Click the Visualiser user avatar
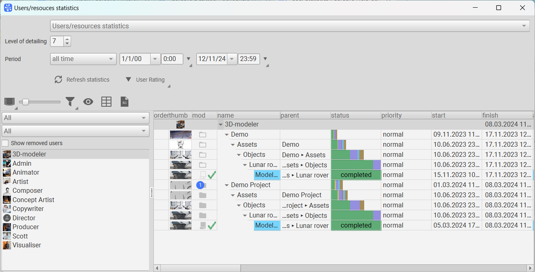 [x=6, y=245]
